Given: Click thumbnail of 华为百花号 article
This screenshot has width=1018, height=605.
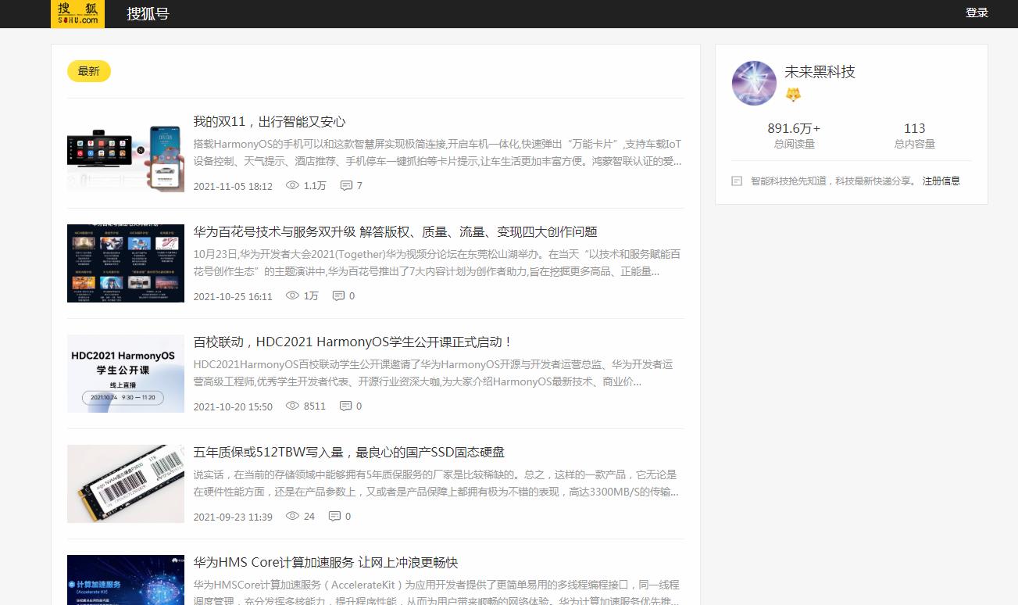Looking at the screenshot, I should click(x=126, y=263).
